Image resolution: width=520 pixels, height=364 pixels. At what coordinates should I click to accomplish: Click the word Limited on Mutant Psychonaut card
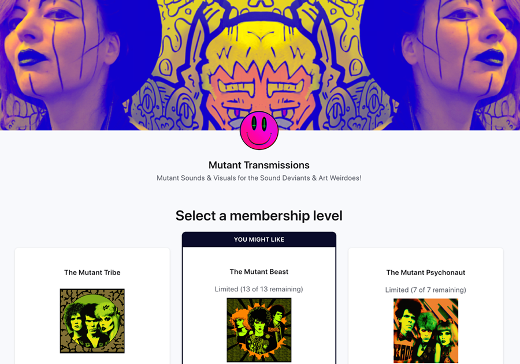[x=397, y=290]
